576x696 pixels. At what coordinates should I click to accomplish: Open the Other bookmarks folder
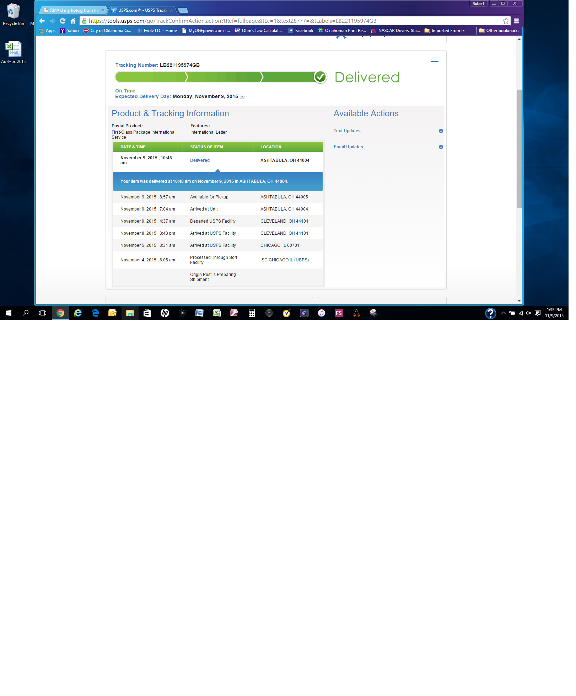click(x=499, y=31)
